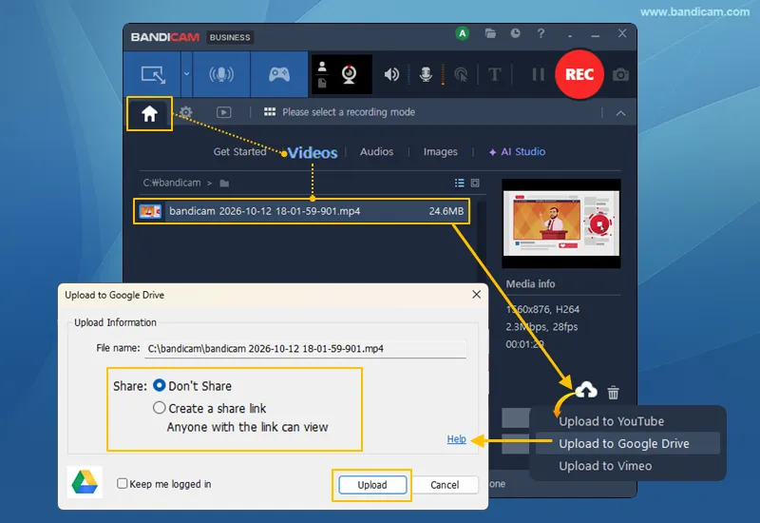Image resolution: width=760 pixels, height=523 pixels.
Task: Open the settings gear tab
Action: pyautogui.click(x=185, y=112)
